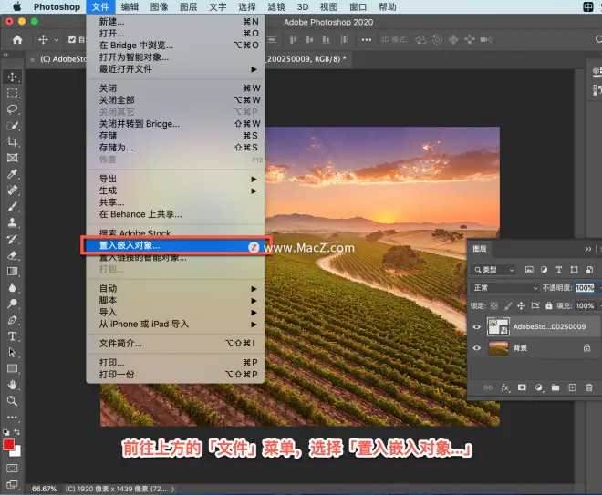Expand the 生成 submenu
The image size is (602, 495).
pos(175,191)
